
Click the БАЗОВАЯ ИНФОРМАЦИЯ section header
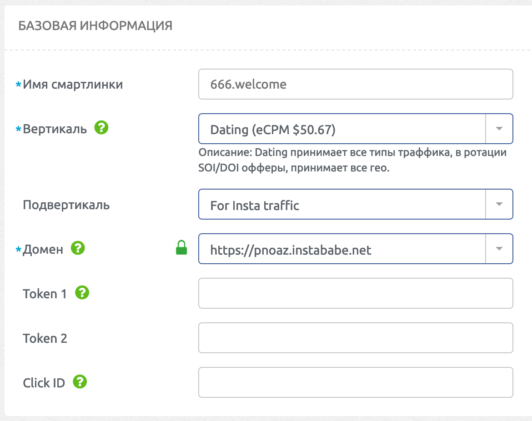point(95,25)
